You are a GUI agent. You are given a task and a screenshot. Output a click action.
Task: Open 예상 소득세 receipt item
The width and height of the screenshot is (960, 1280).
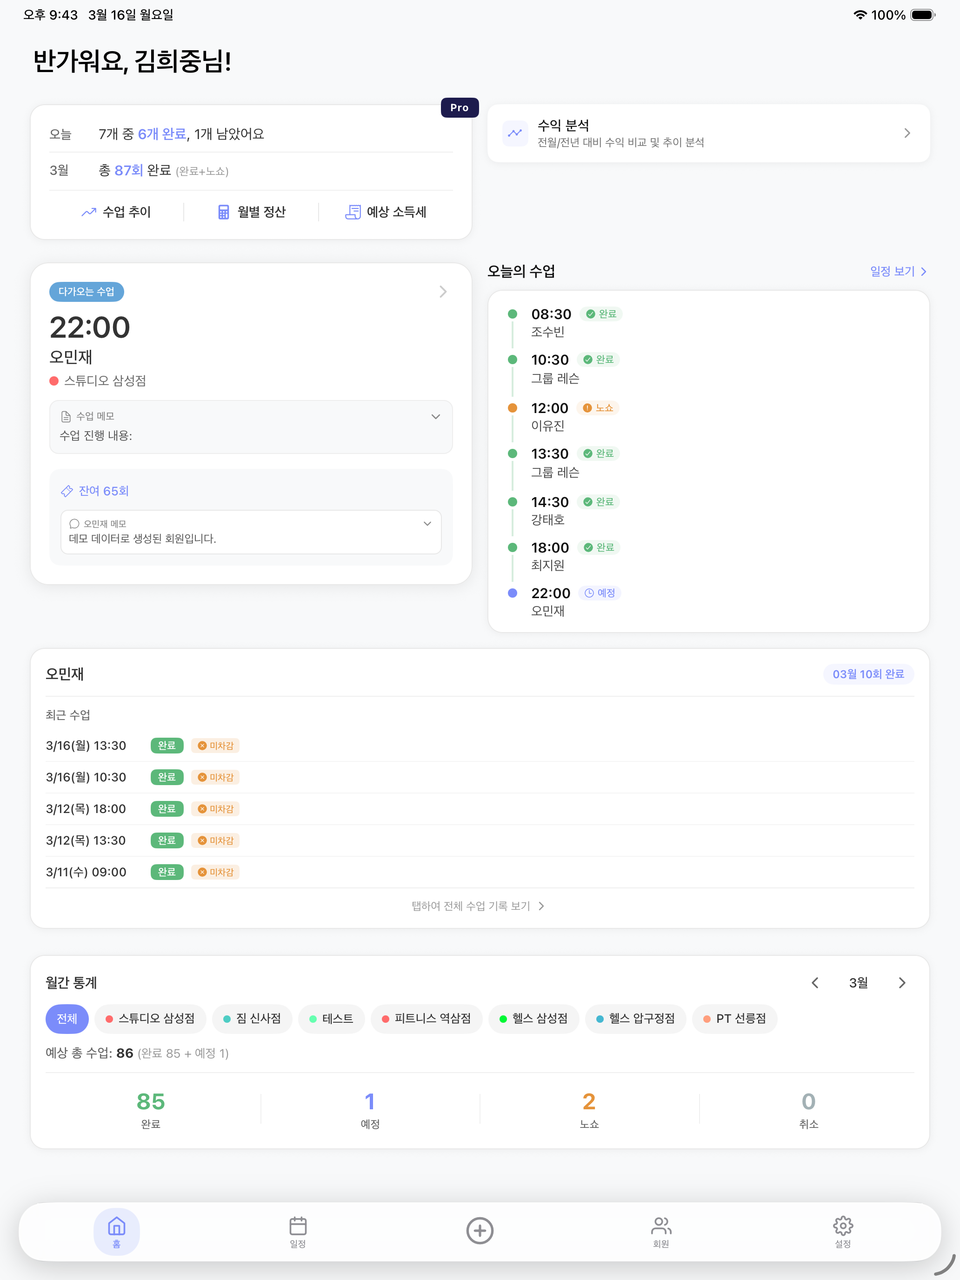coord(386,212)
